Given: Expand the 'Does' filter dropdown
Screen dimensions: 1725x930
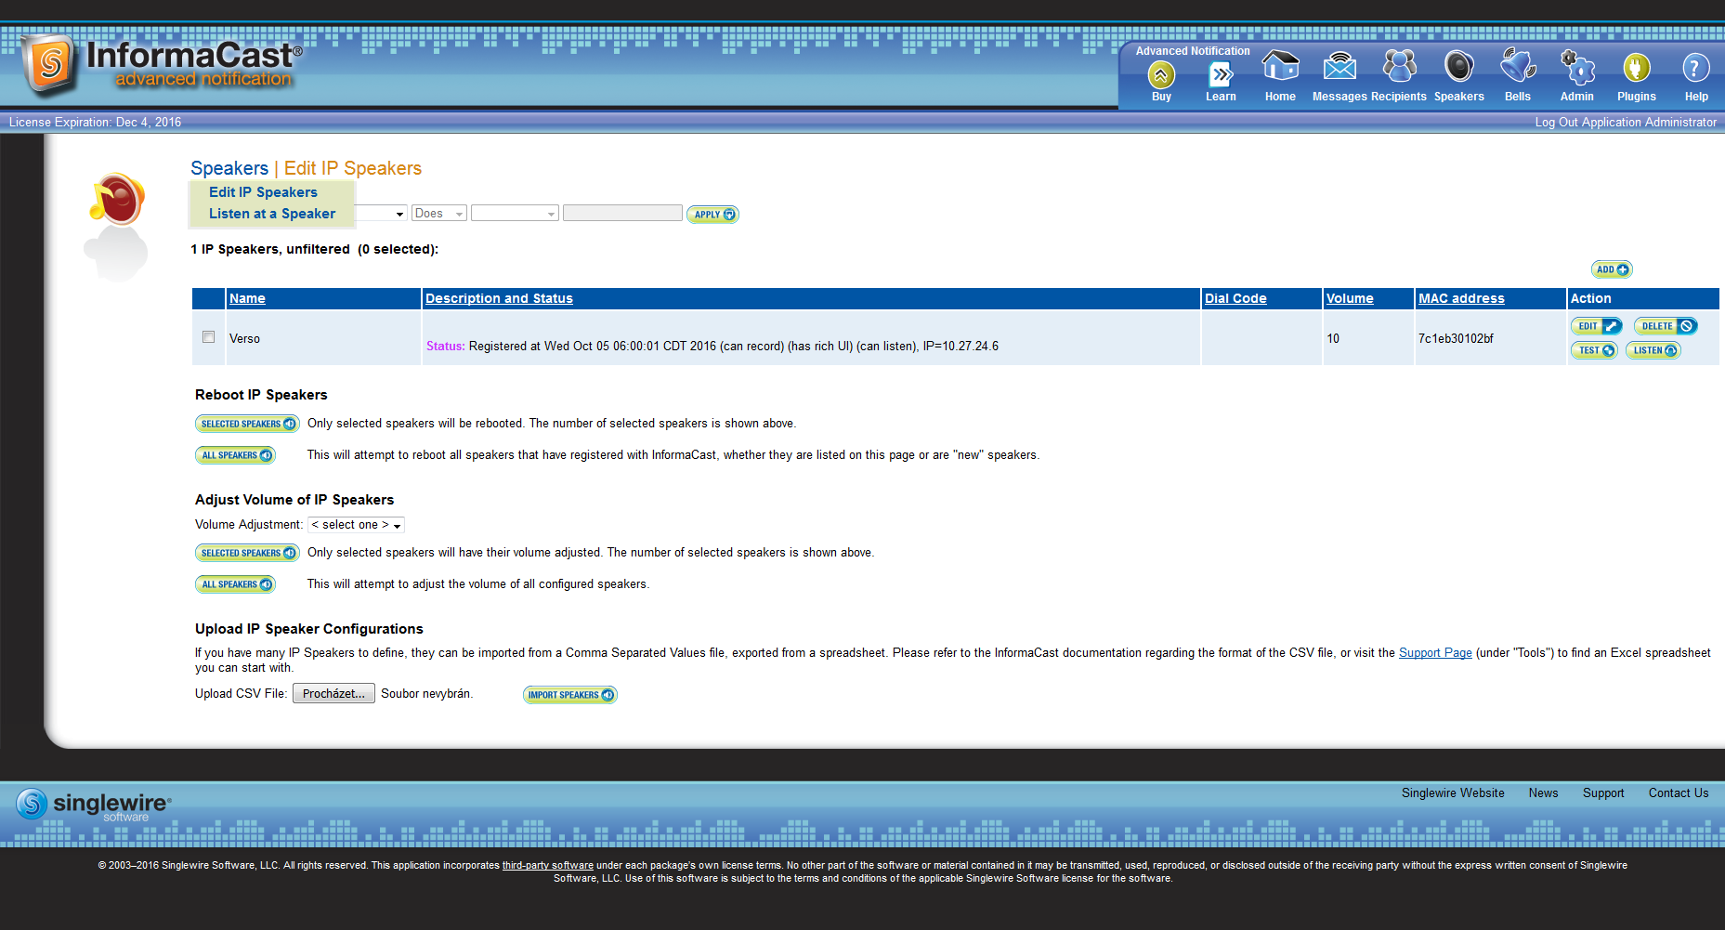Looking at the screenshot, I should coord(439,214).
